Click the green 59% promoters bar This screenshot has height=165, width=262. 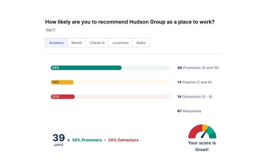[x=86, y=68]
